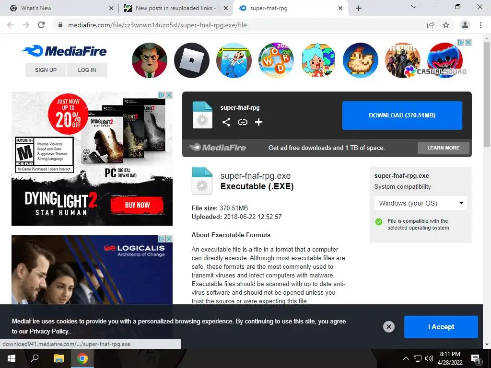The width and height of the screenshot is (491, 368).
Task: Open taskbar search magnifier
Action: pos(35,358)
